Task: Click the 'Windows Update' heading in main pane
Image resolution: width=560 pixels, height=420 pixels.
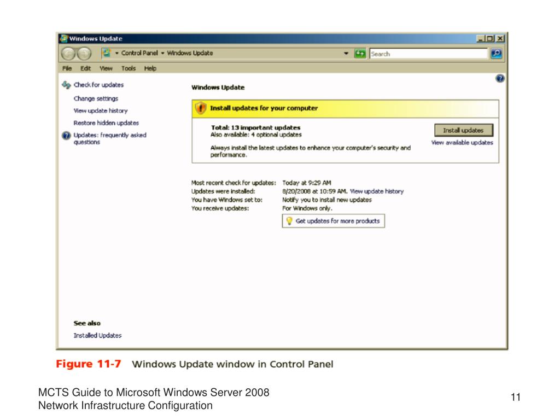Action: click(218, 87)
